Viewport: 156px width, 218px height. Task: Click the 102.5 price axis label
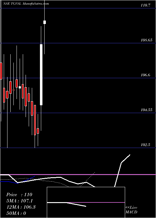[x=146, y=145]
